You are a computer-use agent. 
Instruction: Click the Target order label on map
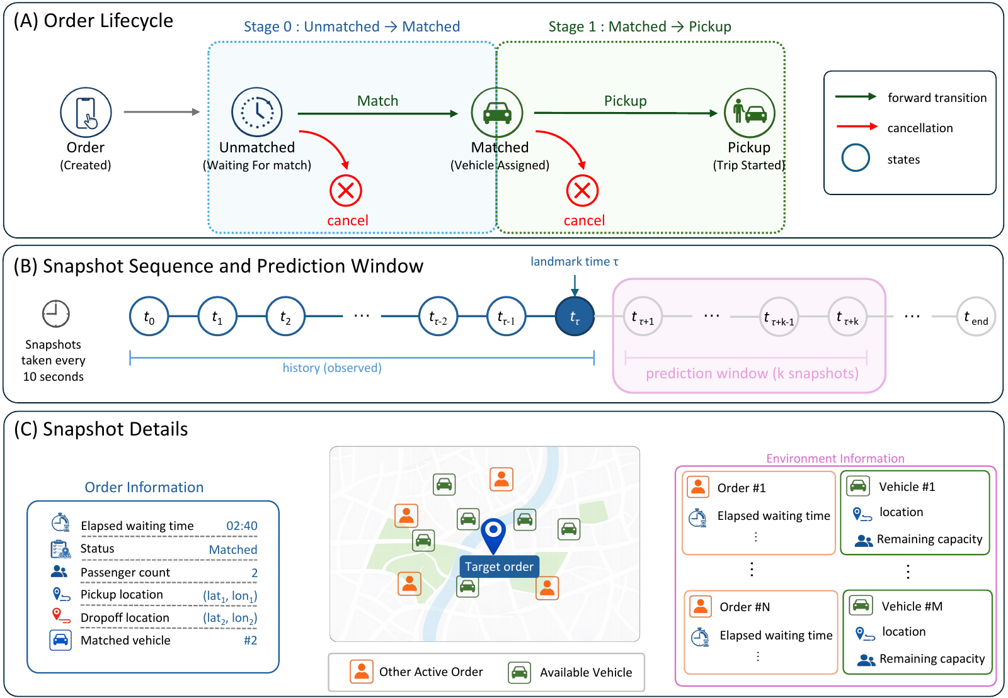[500, 566]
